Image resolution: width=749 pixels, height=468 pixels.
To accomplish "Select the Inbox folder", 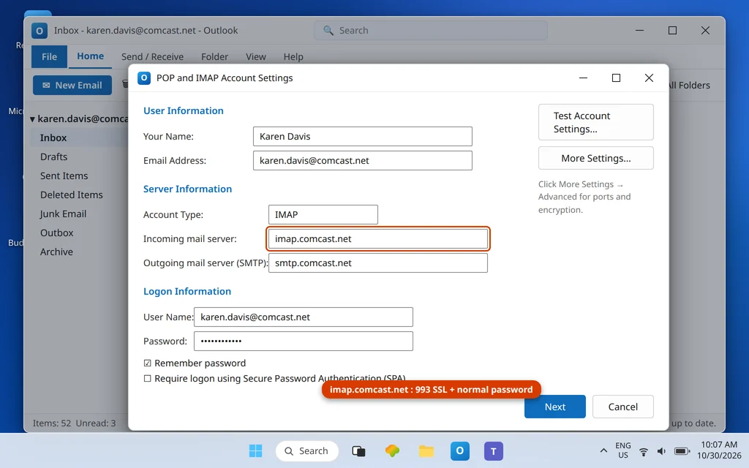I will tap(53, 137).
